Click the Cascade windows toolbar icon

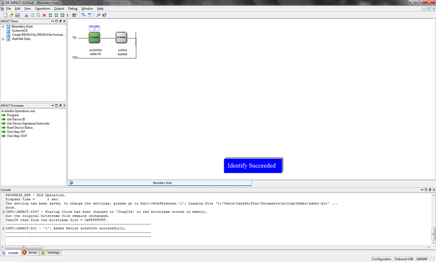pyautogui.click(x=83, y=15)
